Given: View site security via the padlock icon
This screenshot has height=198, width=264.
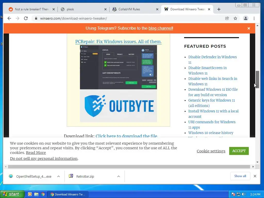Looking at the screenshot, I should coord(36,18).
